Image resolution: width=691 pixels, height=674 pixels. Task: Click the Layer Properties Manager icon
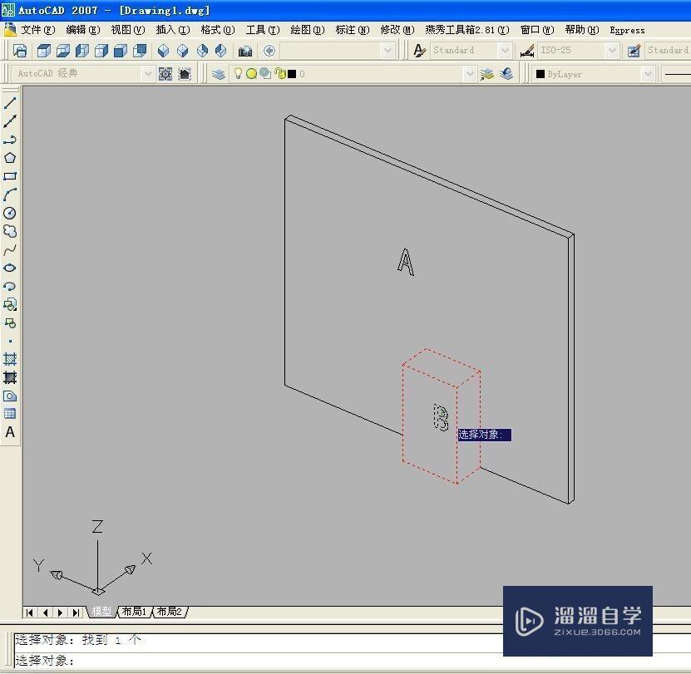218,73
